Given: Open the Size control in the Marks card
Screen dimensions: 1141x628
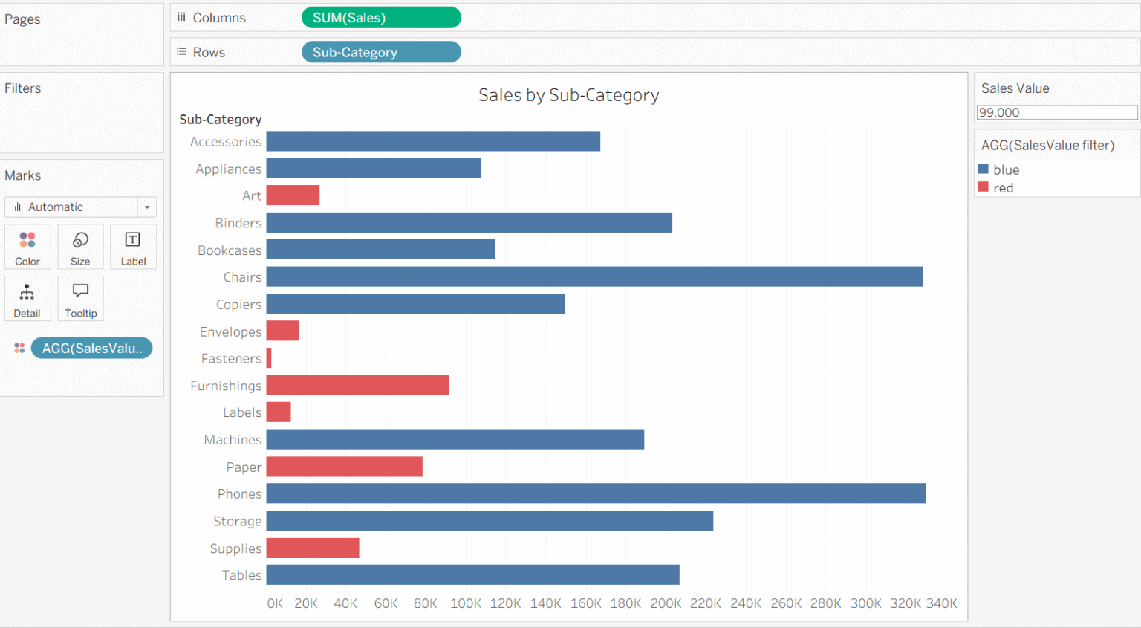Looking at the screenshot, I should tap(79, 246).
